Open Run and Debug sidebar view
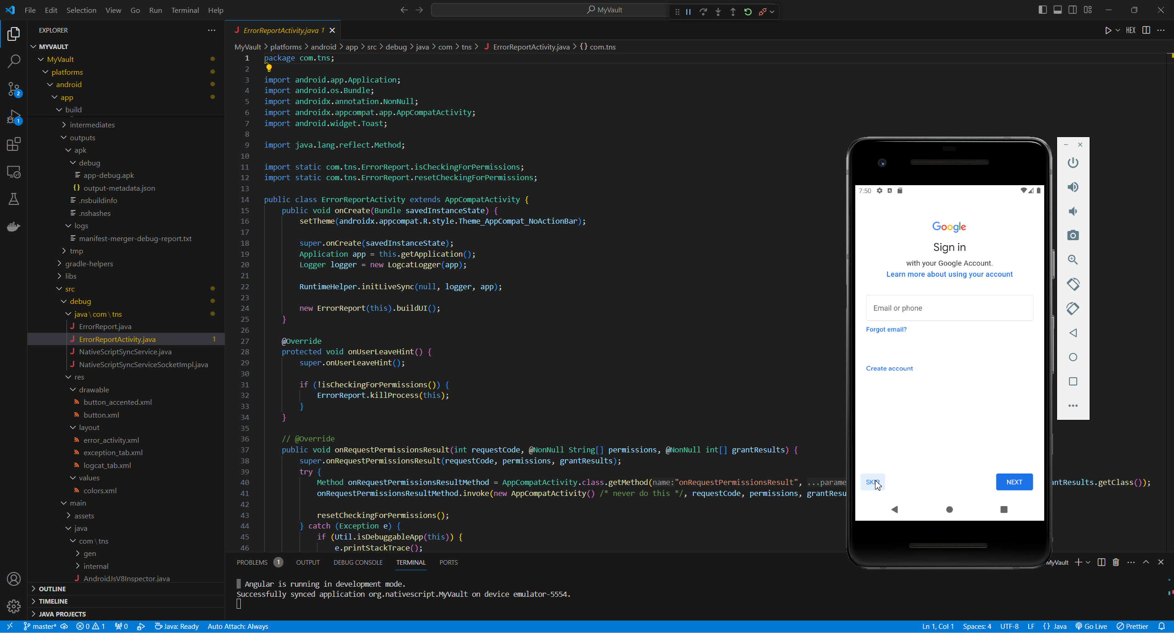The width and height of the screenshot is (1174, 633). point(14,117)
